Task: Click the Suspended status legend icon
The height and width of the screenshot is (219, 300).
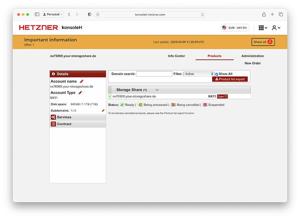Action: [205, 105]
